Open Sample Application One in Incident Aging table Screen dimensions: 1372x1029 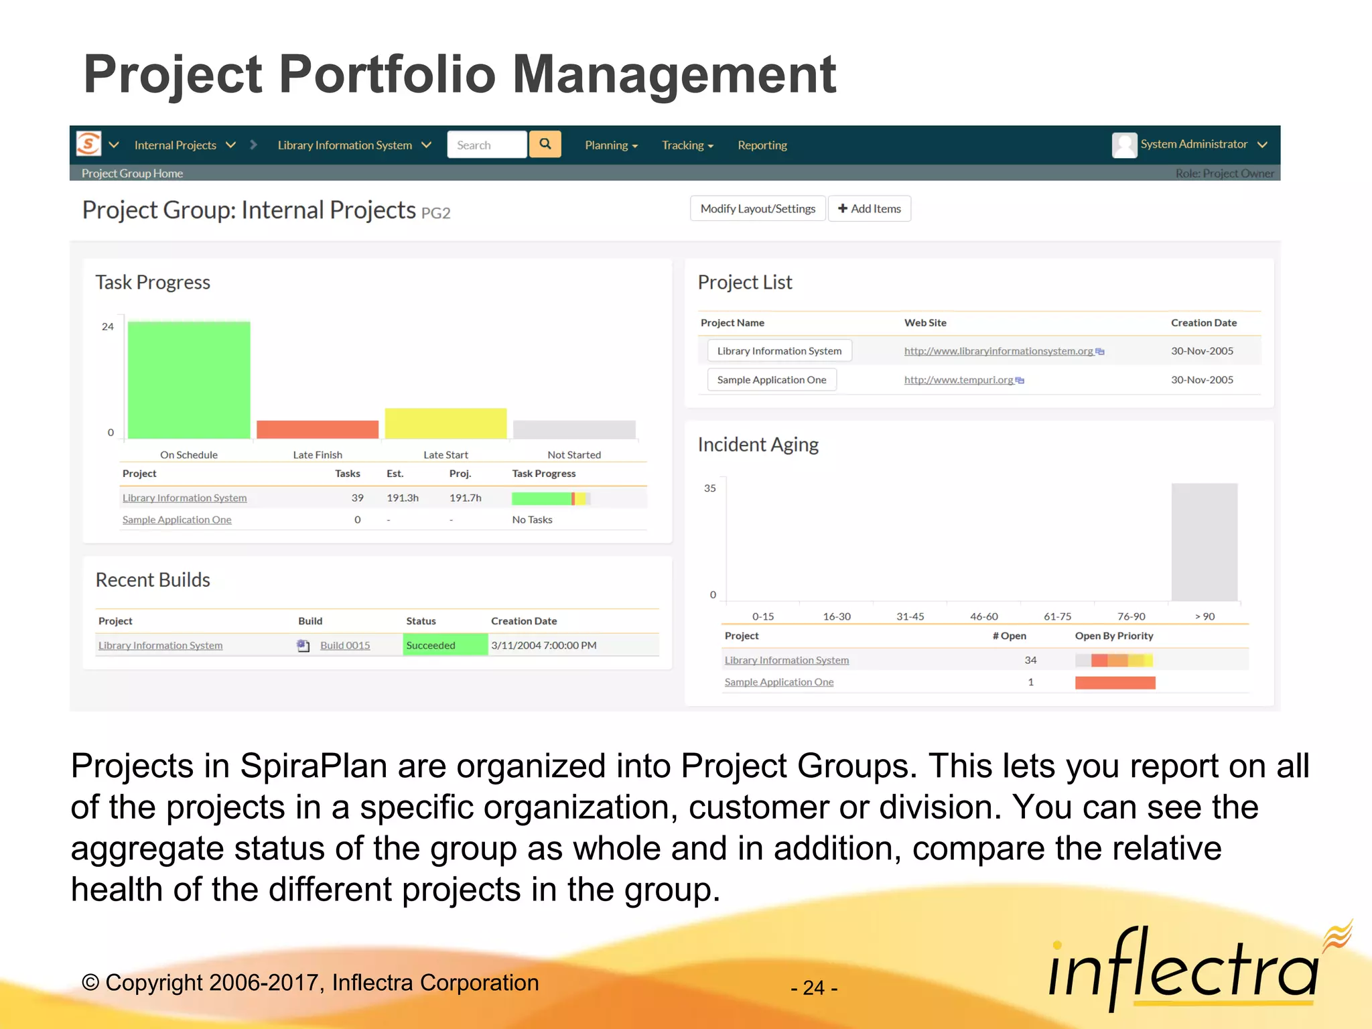779,682
